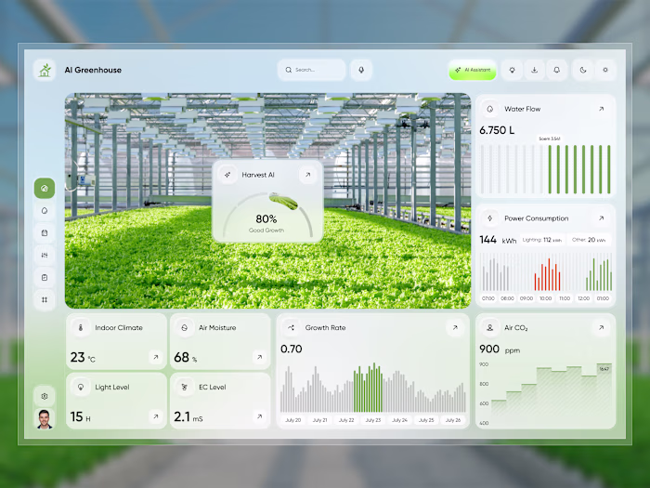The width and height of the screenshot is (650, 488).
Task: Click the Harvest AI sparkle icon
Action: click(227, 175)
